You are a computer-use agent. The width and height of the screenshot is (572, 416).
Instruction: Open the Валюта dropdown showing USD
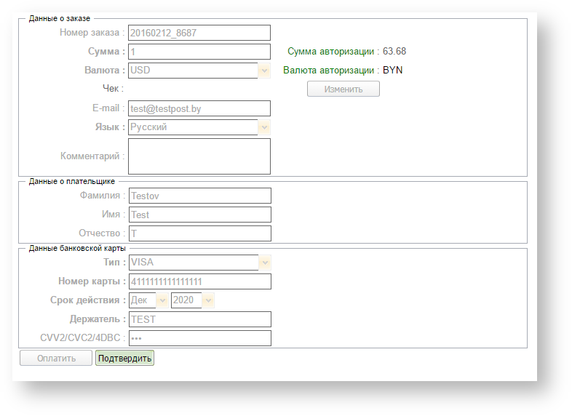[199, 71]
